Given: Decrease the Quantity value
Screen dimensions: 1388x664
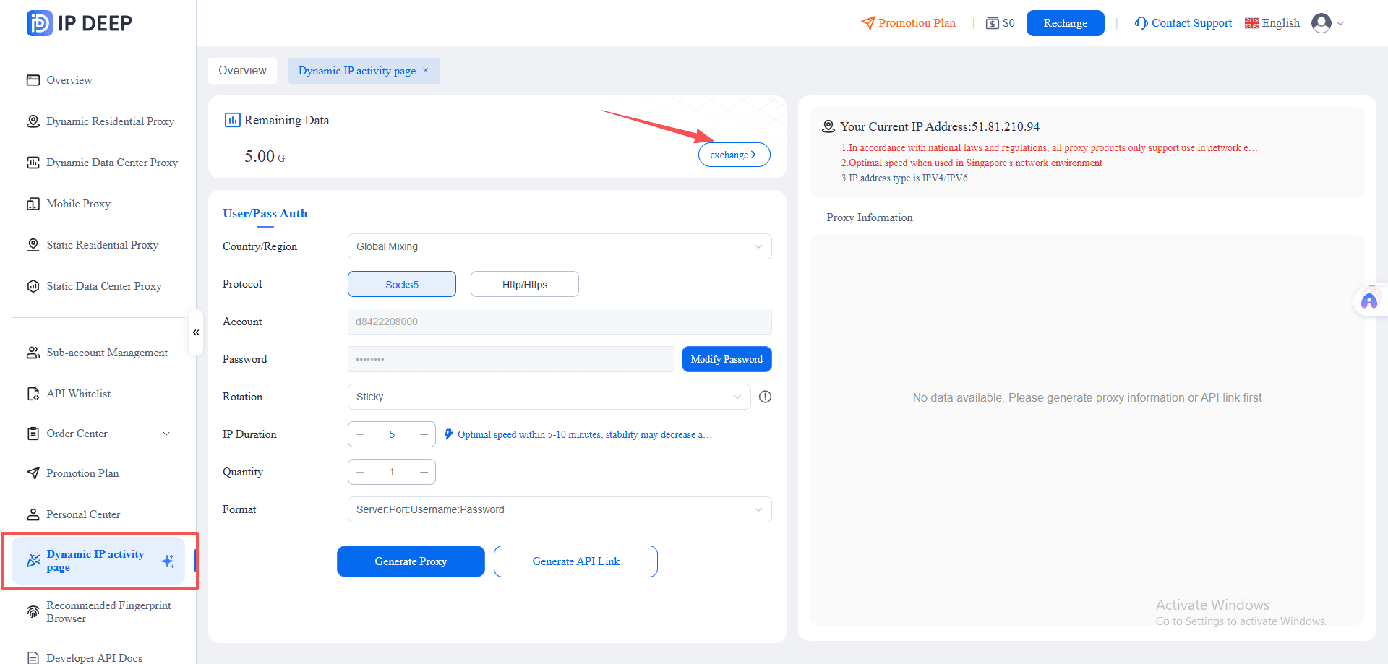Looking at the screenshot, I should click(360, 472).
